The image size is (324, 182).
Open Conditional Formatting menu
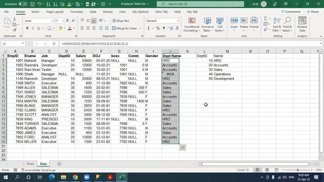pos(192,25)
